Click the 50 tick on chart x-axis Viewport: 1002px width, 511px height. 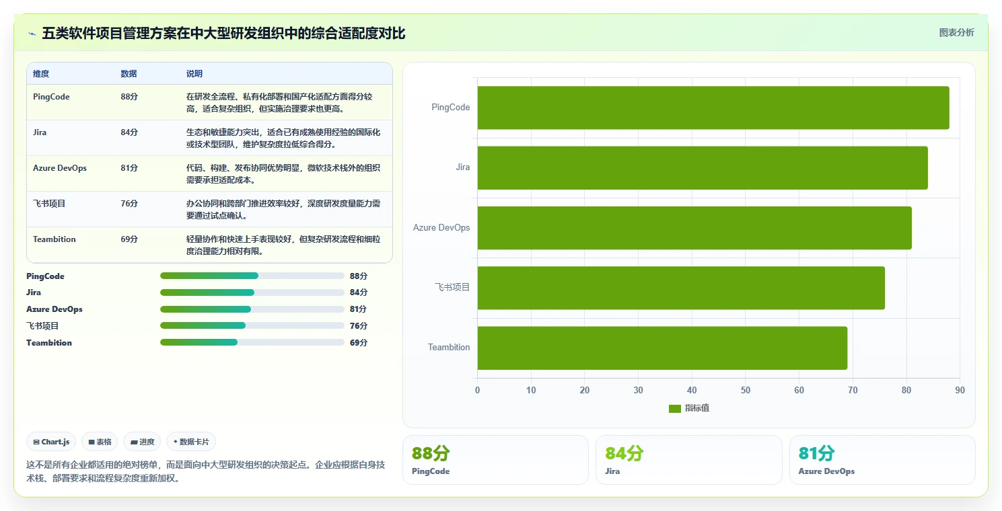point(746,390)
